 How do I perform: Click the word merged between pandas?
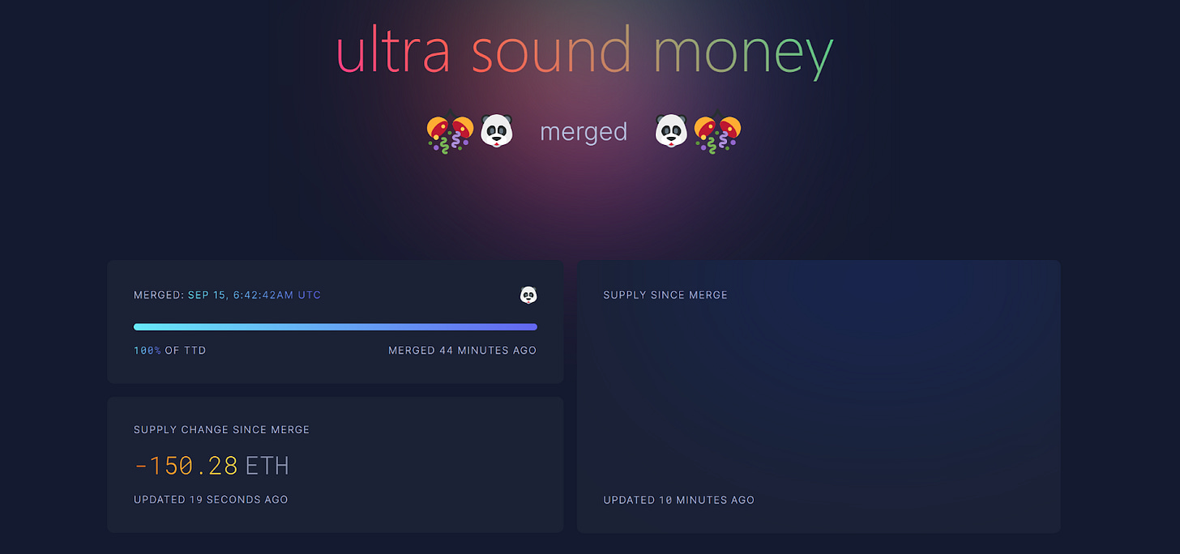tap(584, 131)
